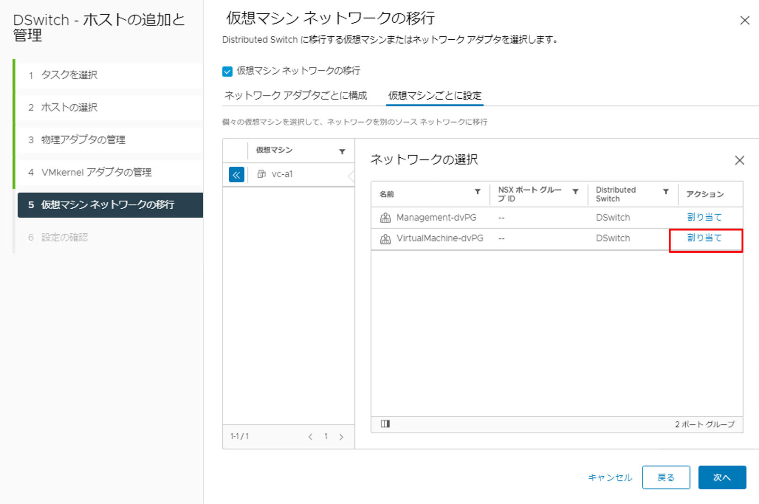Assign Management-dvPG with 割り当て link
759x504 pixels.
click(x=704, y=217)
